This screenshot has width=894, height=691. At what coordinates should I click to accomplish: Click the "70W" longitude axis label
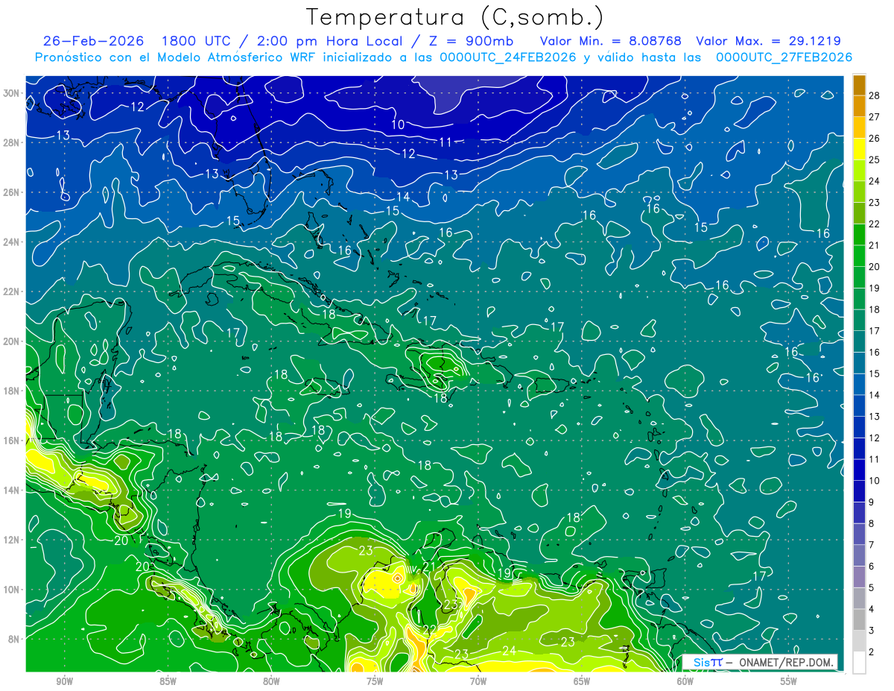click(x=478, y=681)
